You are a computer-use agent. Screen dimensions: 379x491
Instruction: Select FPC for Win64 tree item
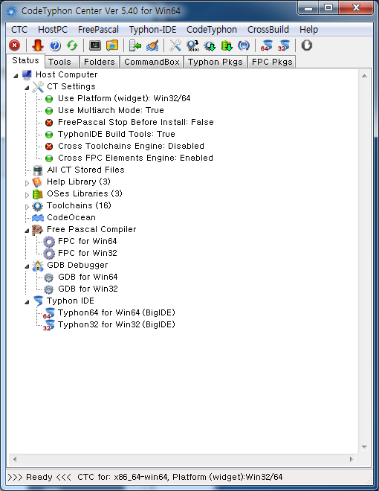pos(87,241)
